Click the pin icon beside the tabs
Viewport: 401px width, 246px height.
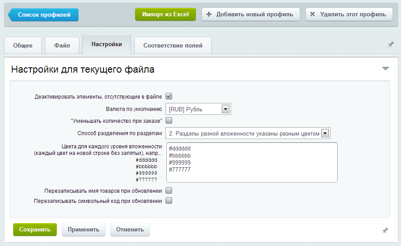pyautogui.click(x=390, y=45)
